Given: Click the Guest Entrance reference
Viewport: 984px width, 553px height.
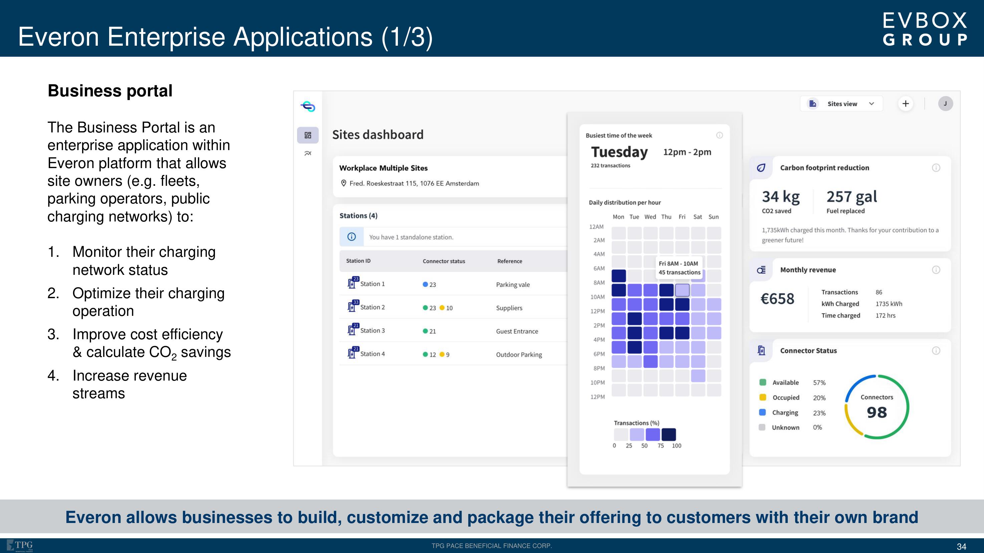Looking at the screenshot, I should pyautogui.click(x=517, y=331).
